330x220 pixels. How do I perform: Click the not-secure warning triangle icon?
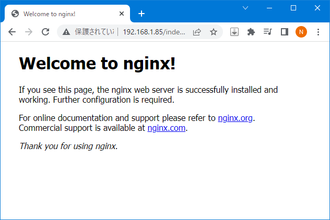pyautogui.click(x=66, y=32)
